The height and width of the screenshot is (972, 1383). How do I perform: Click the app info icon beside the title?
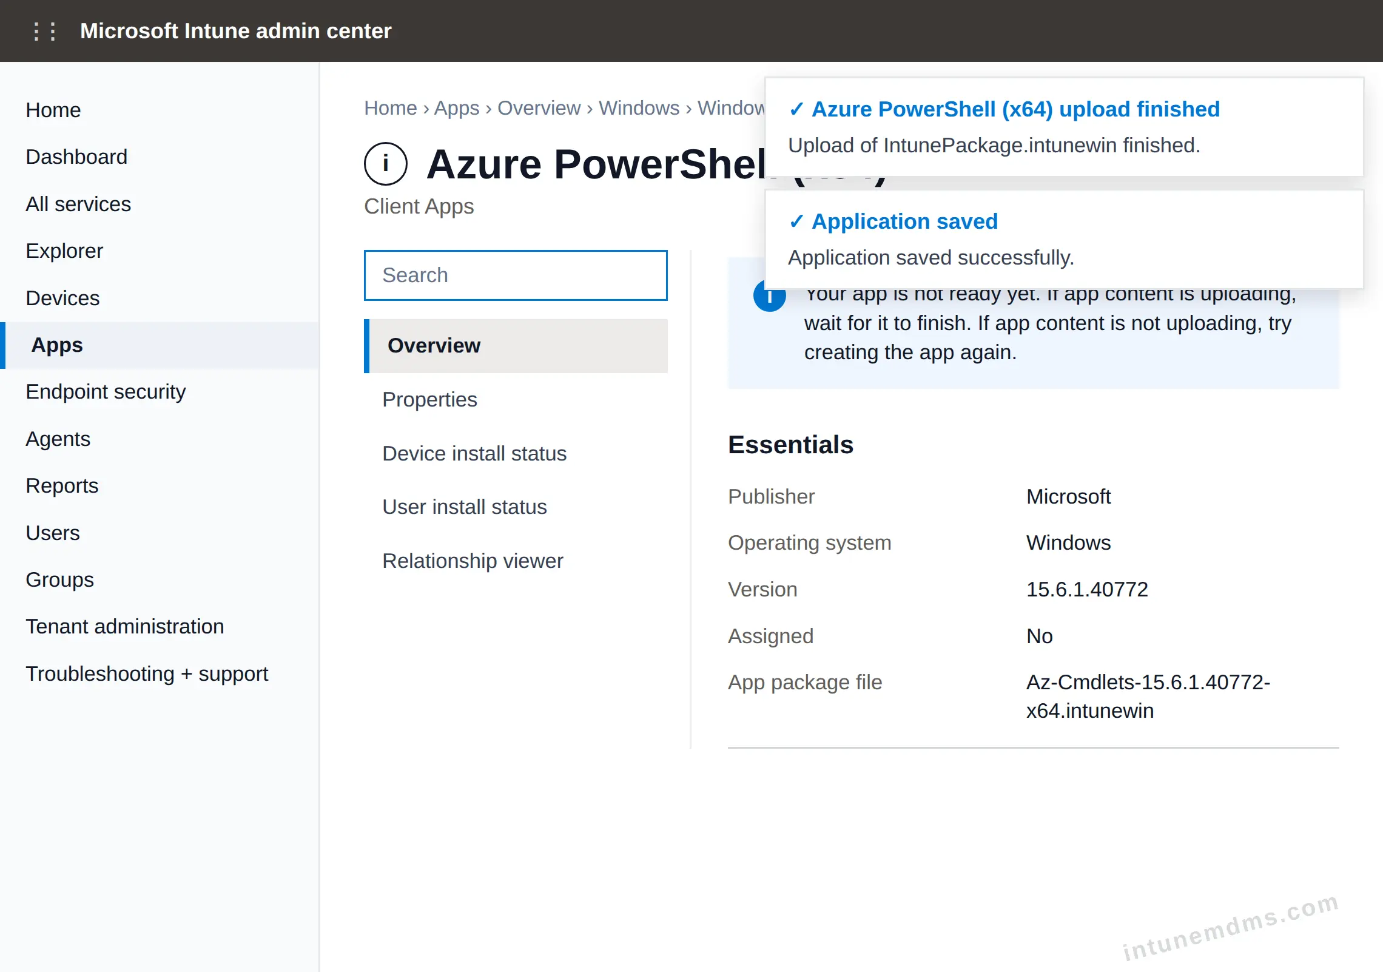tap(386, 164)
